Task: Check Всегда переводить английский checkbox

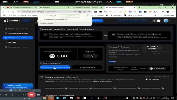Action: (x=41, y=19)
